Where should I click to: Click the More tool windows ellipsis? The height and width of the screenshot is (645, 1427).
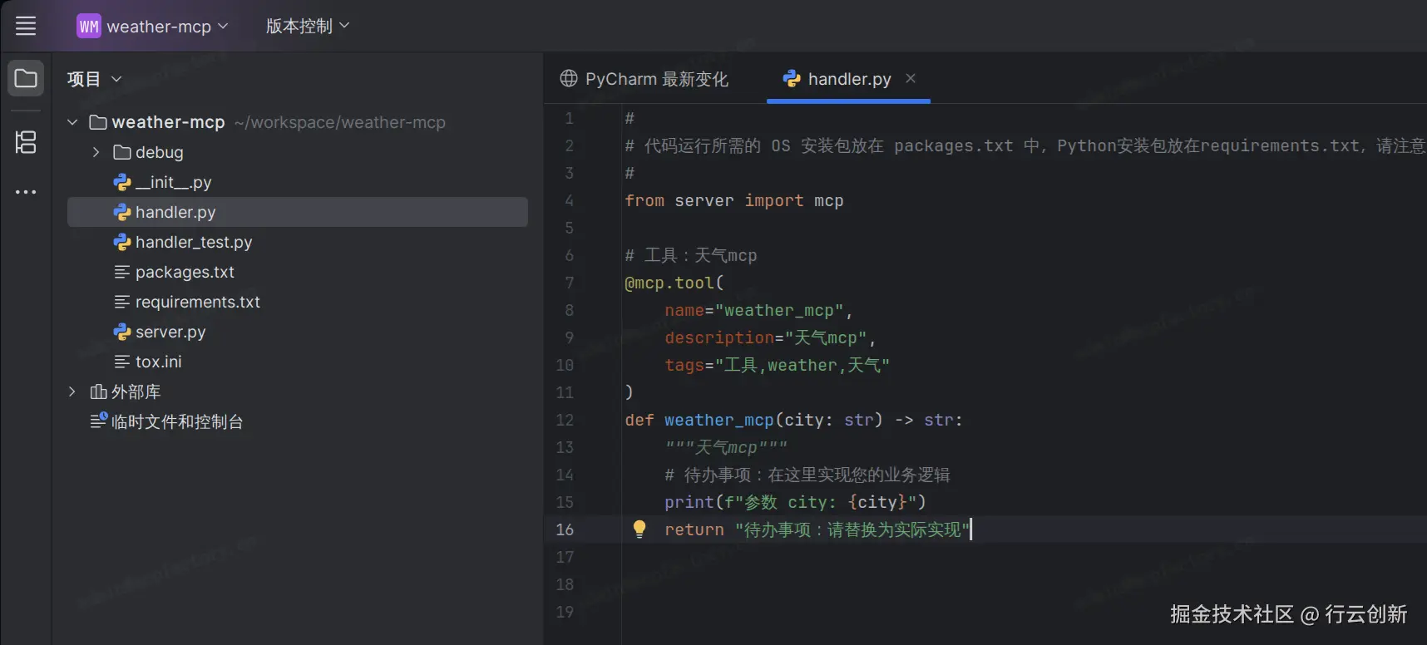coord(26,192)
